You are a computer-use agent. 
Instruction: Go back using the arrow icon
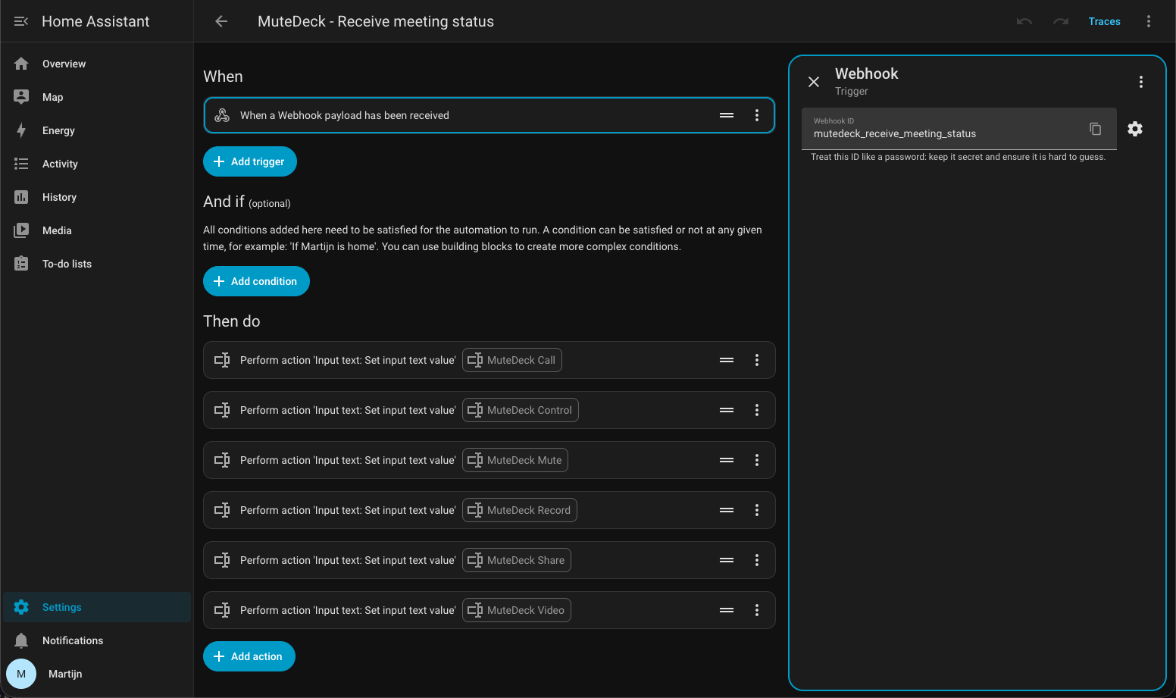point(221,21)
